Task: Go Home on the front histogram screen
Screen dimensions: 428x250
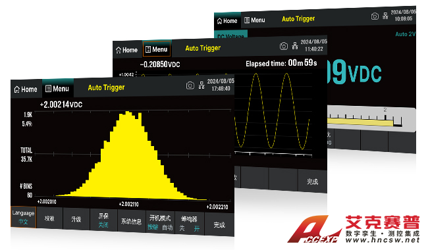Action: [x=26, y=89]
